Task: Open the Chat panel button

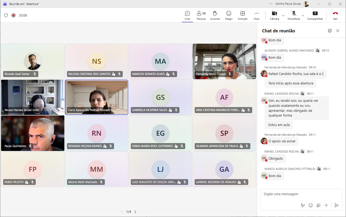Action: coord(187,15)
